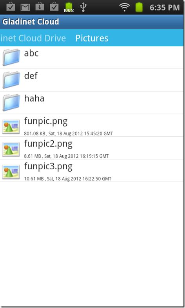Open the funpic.png file name
The height and width of the screenshot is (308, 185).
[x=45, y=121]
